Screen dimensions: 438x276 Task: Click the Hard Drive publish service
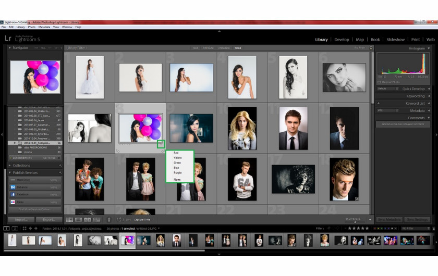pyautogui.click(x=34, y=180)
